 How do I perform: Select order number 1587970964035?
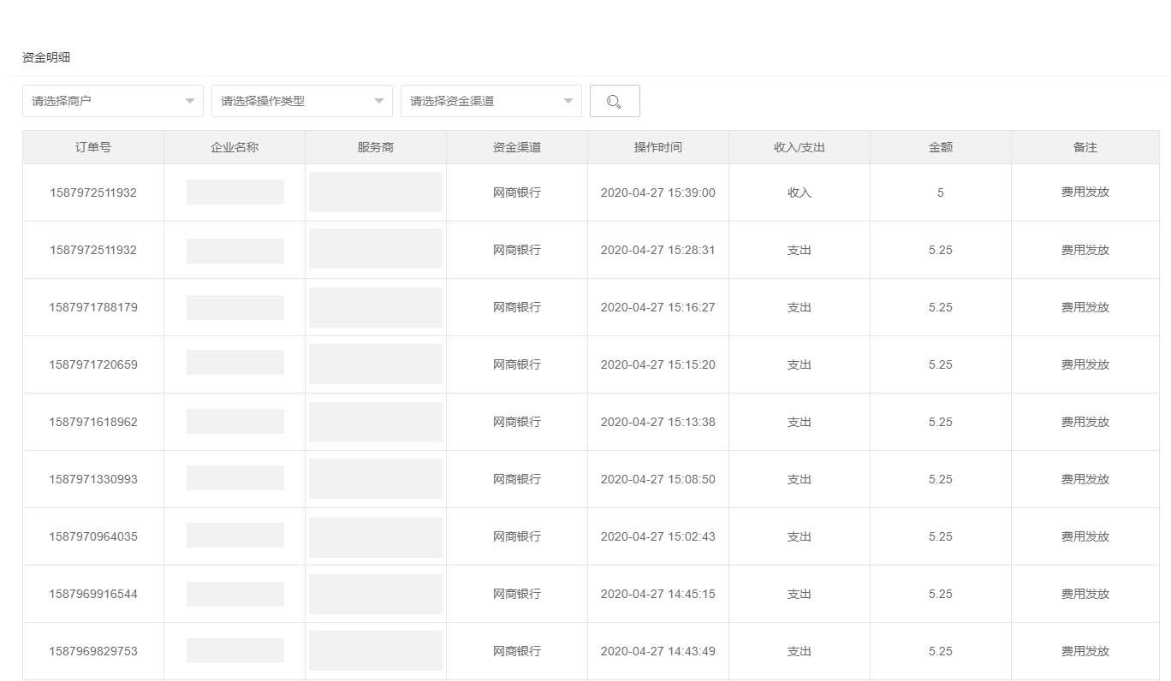(x=93, y=536)
